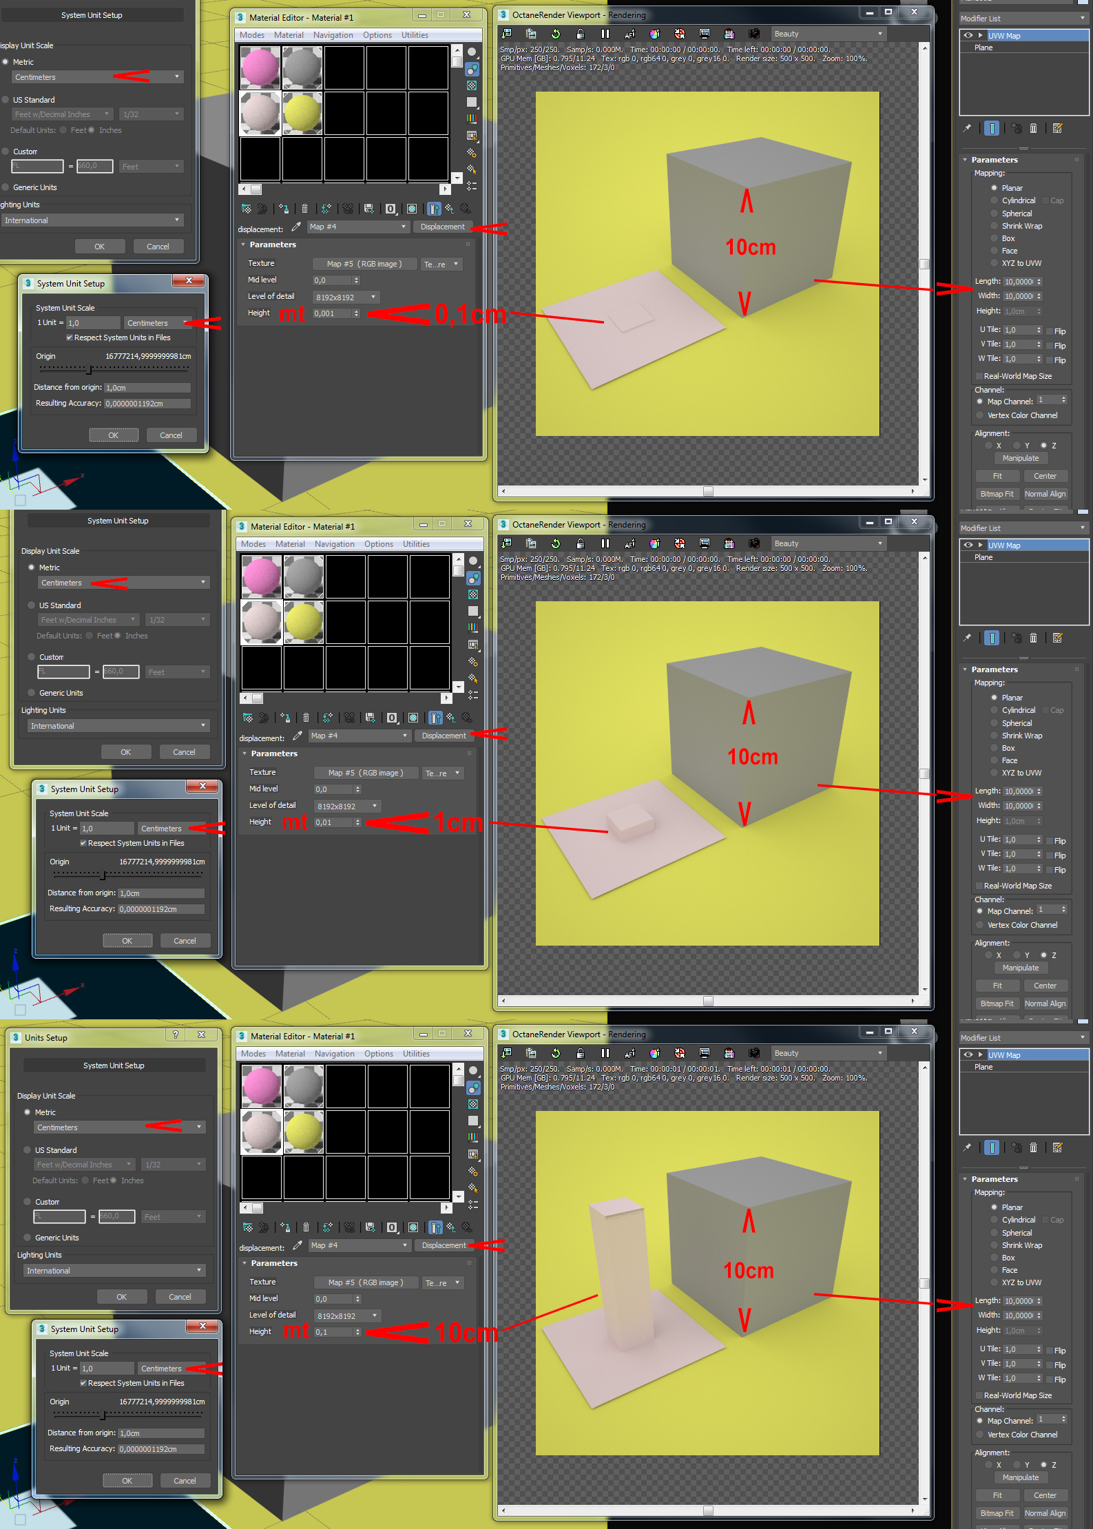This screenshot has width=1093, height=1529.
Task: Click Origin slider handle in bottom System Unit Setup
Action: (103, 1415)
